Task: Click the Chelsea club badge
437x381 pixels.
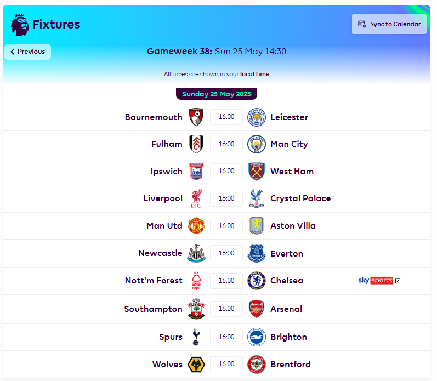Action: (x=257, y=280)
